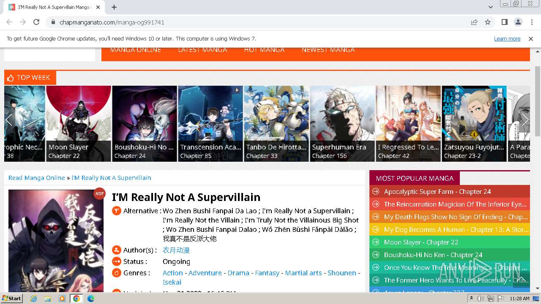
Task: Open the Action genre link
Action: pos(173,273)
